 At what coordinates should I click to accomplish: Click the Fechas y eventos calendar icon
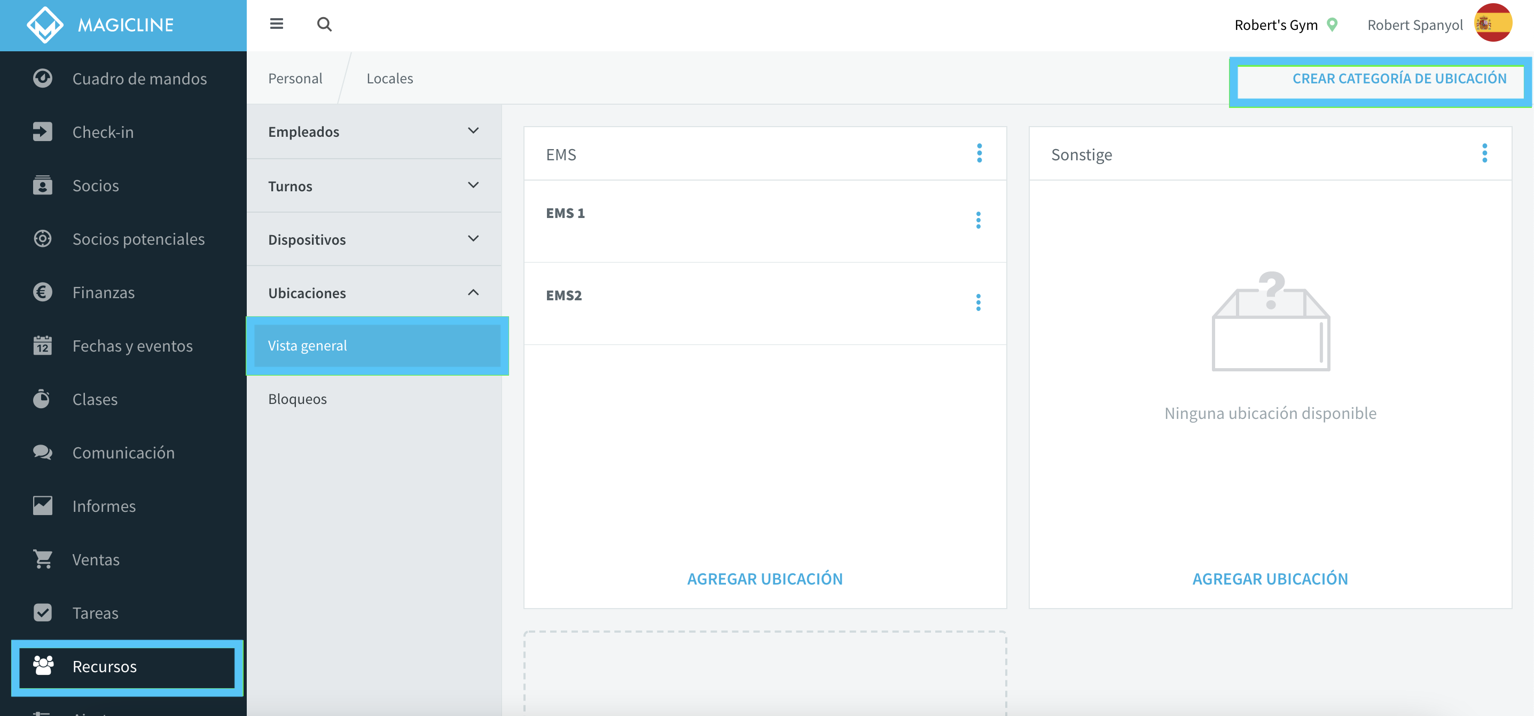click(x=42, y=346)
